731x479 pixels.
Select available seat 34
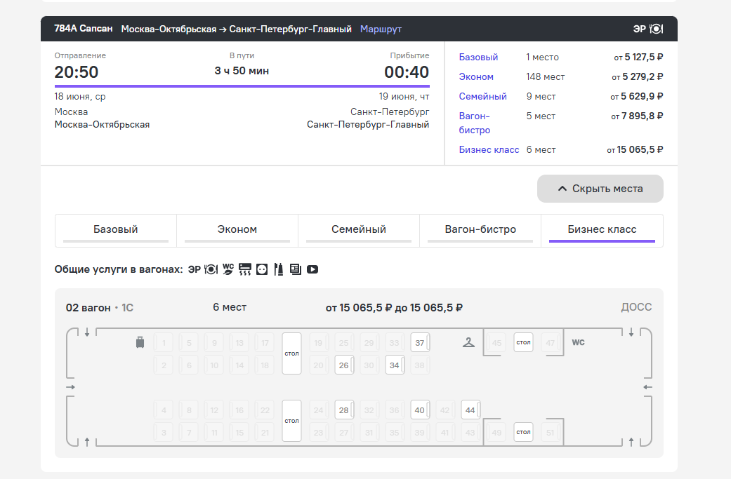click(x=395, y=365)
